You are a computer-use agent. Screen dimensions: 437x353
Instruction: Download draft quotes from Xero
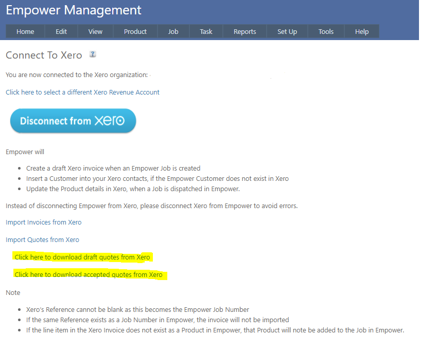(82, 257)
